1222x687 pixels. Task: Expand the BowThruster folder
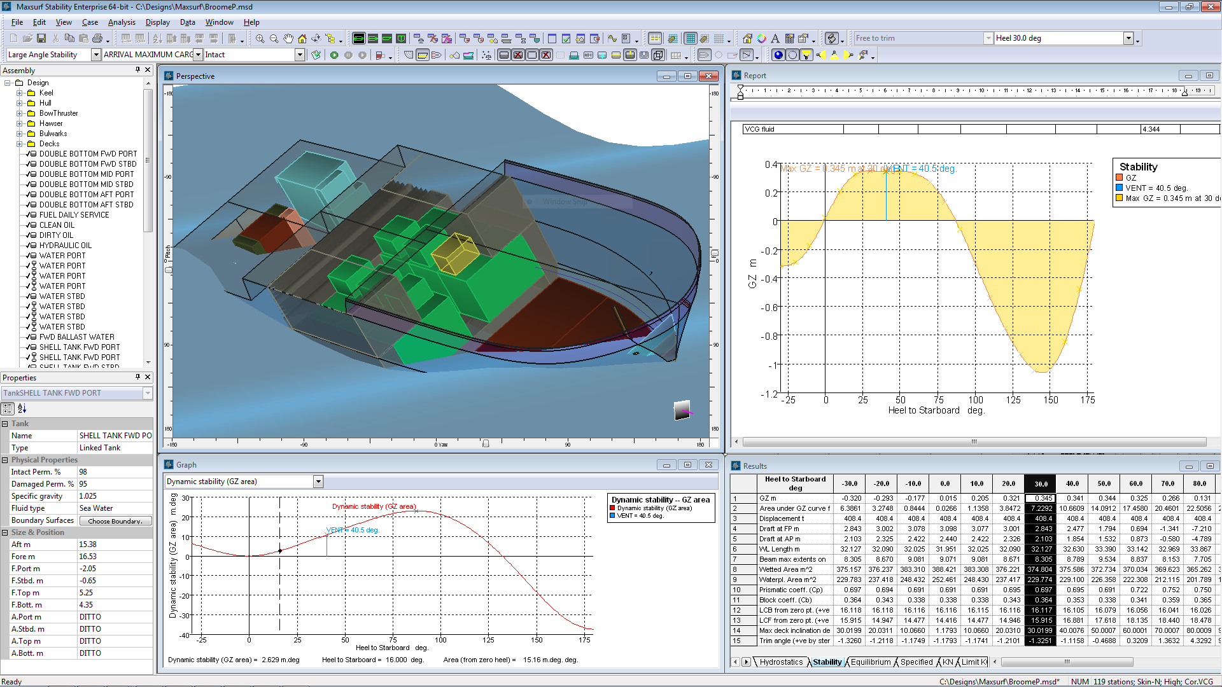tap(20, 113)
